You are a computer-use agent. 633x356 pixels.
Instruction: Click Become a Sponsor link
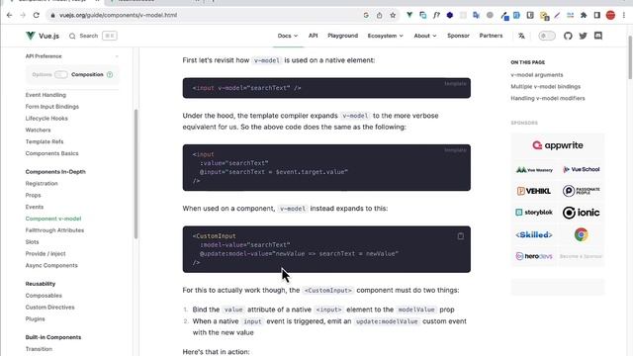tap(581, 256)
